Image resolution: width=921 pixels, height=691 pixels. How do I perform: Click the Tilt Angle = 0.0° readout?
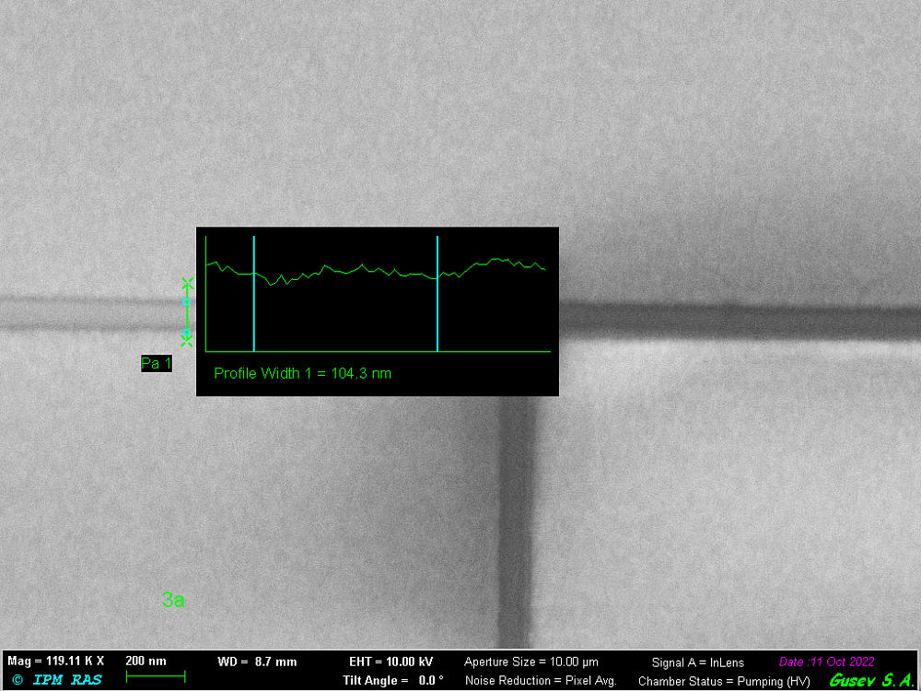[392, 680]
